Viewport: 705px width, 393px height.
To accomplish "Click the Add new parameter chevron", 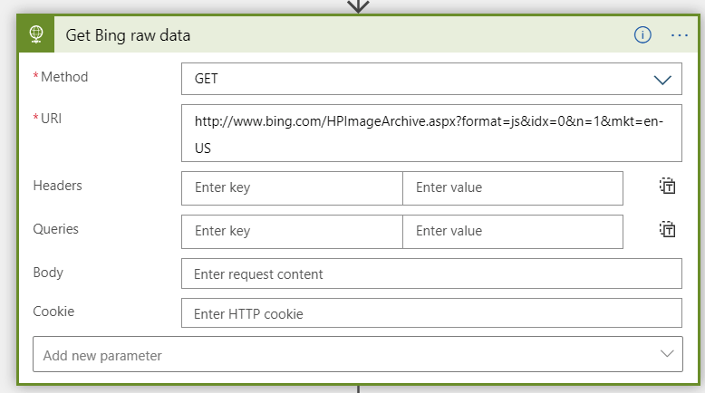I will pyautogui.click(x=667, y=354).
